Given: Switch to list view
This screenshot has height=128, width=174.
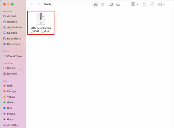Looking at the screenshot, I should click(103, 4).
